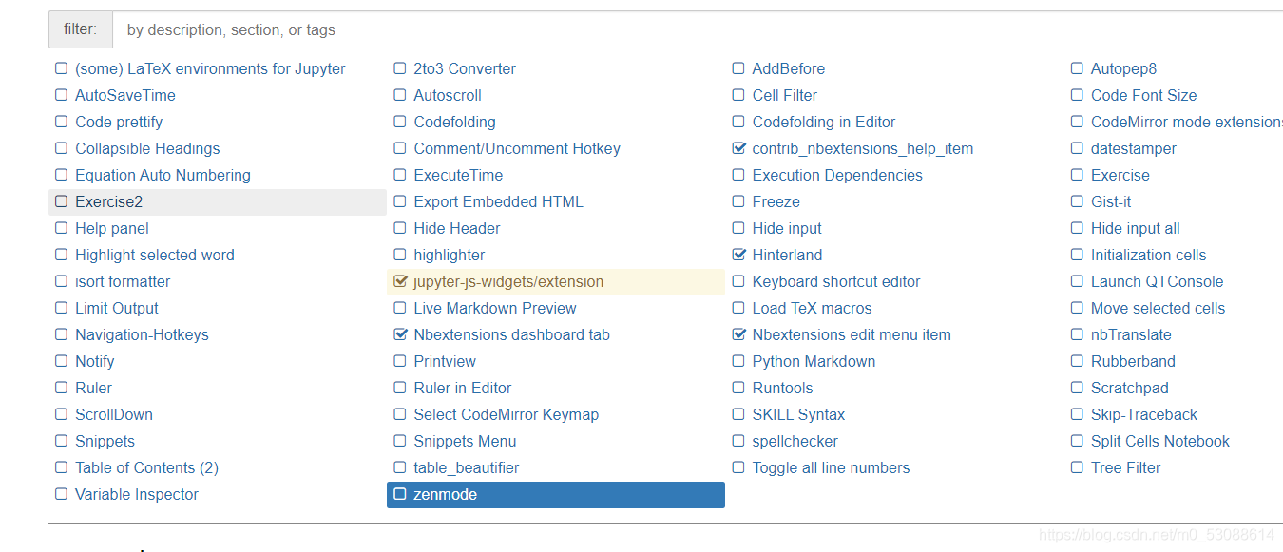Click the Keyboard shortcut editor entry
1283x552 pixels.
pyautogui.click(x=835, y=281)
